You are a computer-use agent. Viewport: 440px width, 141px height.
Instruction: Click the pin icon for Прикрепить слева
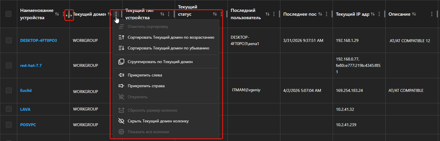(x=121, y=75)
